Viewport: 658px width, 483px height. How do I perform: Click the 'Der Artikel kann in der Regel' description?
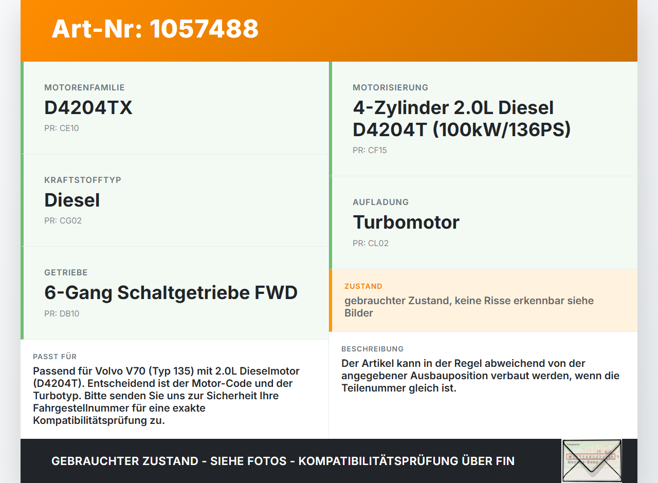[480, 376]
